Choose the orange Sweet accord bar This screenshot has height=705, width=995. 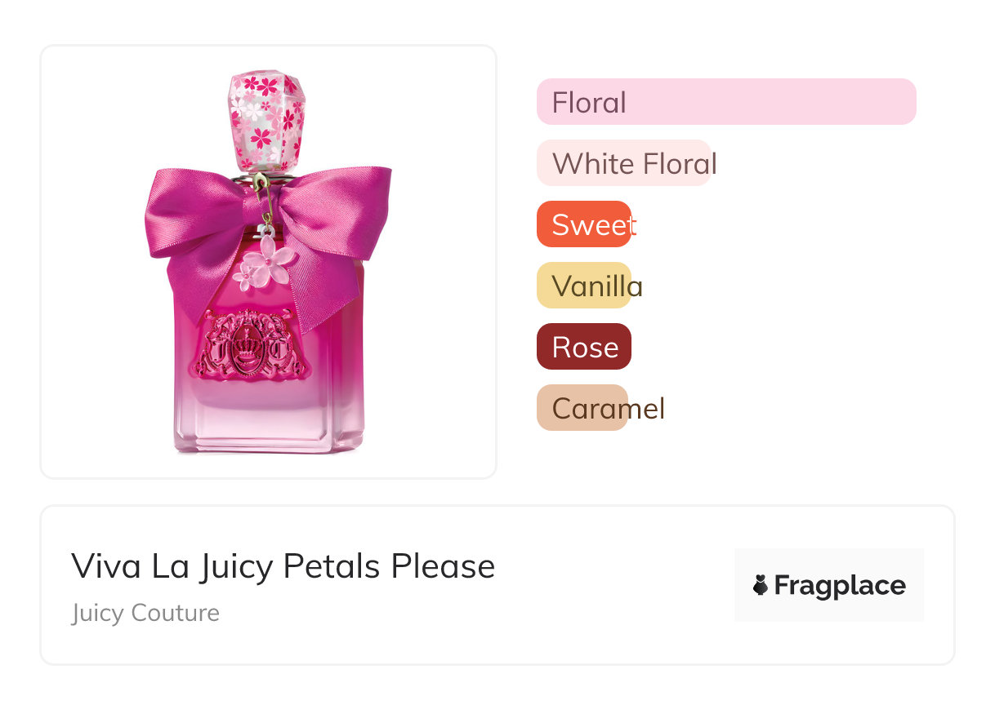(x=583, y=224)
